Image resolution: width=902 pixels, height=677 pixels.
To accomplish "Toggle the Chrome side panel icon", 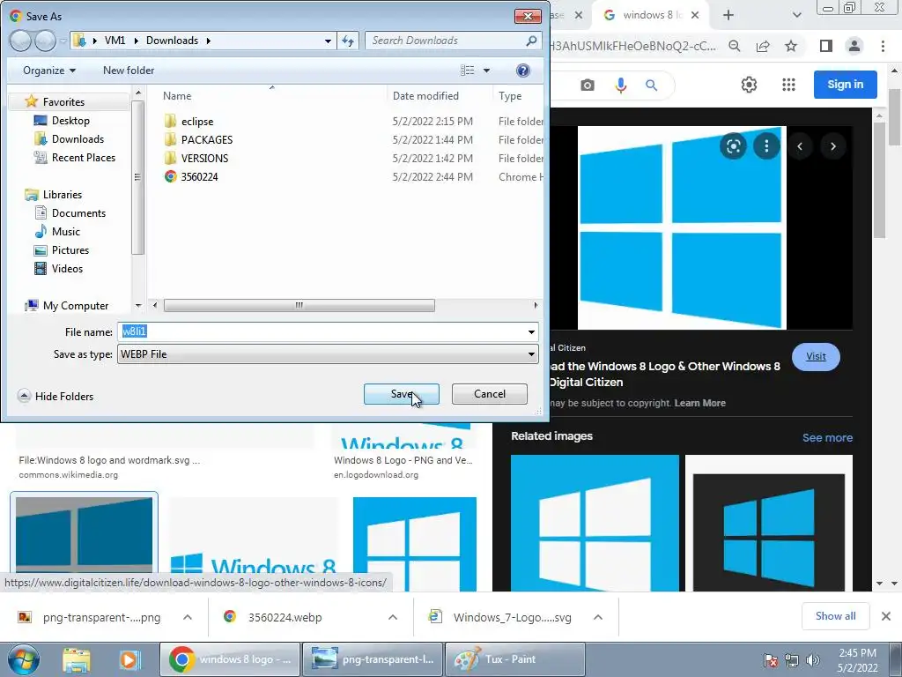I will click(826, 46).
